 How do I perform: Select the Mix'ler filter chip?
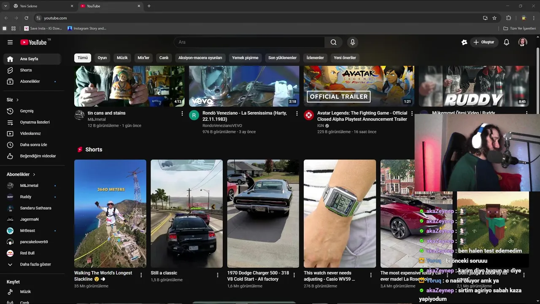click(x=143, y=58)
